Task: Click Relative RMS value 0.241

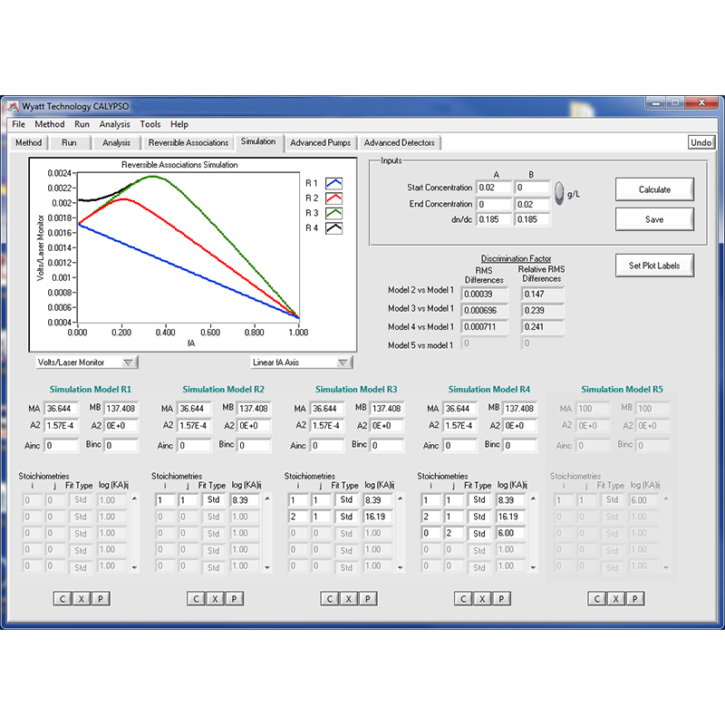Action: (x=542, y=327)
